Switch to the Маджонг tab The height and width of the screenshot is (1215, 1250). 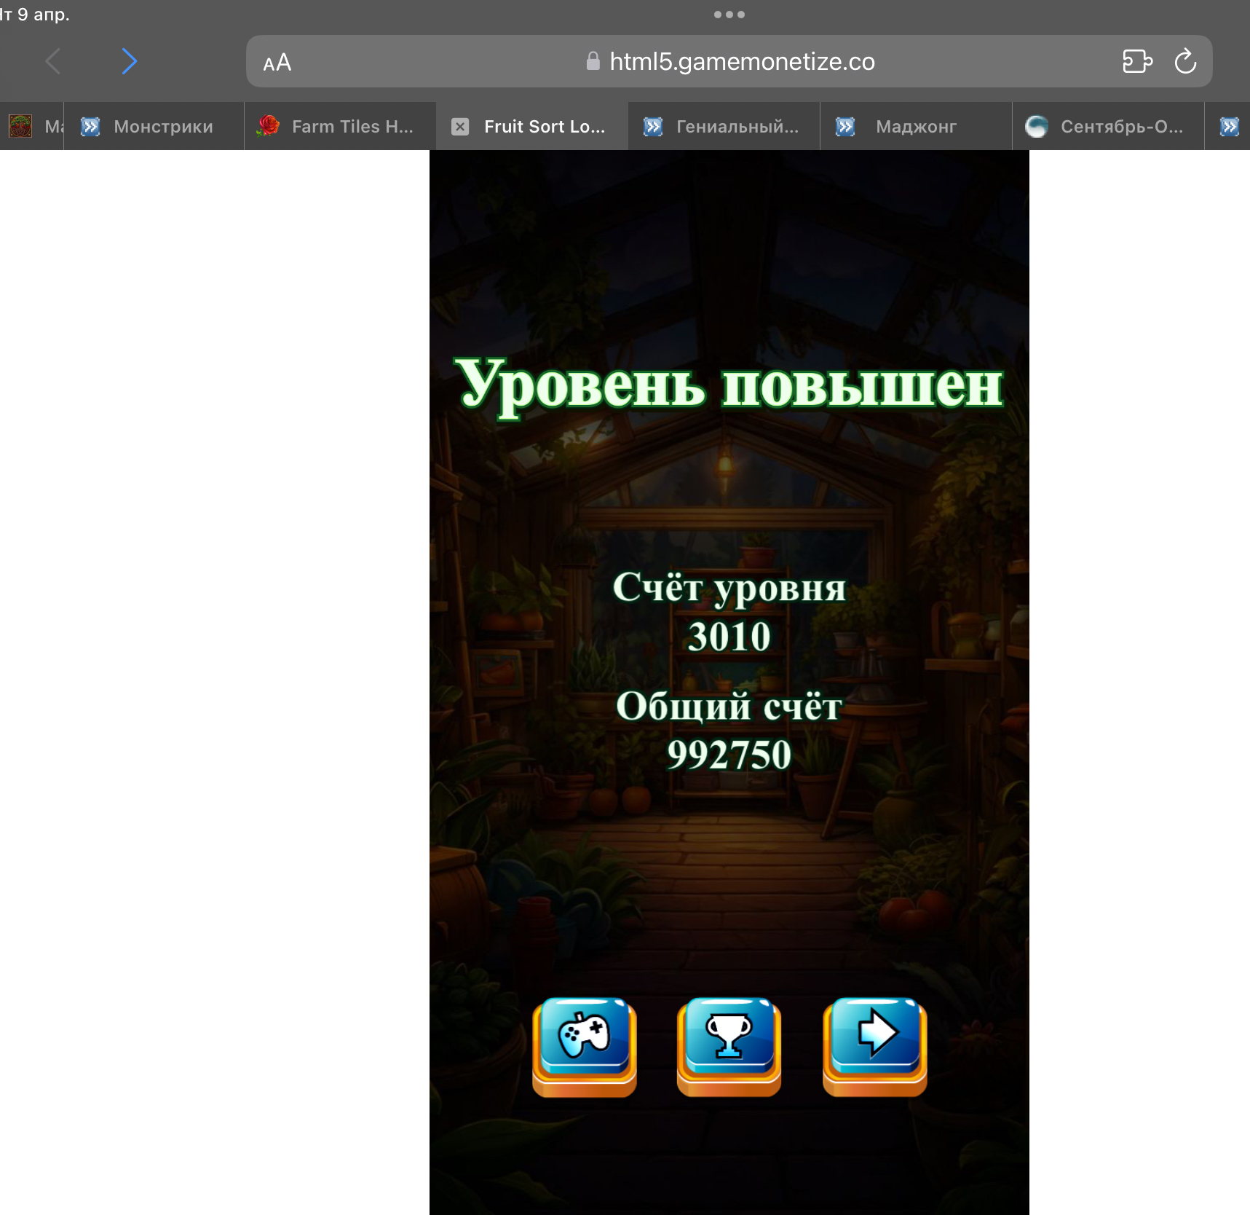click(916, 125)
